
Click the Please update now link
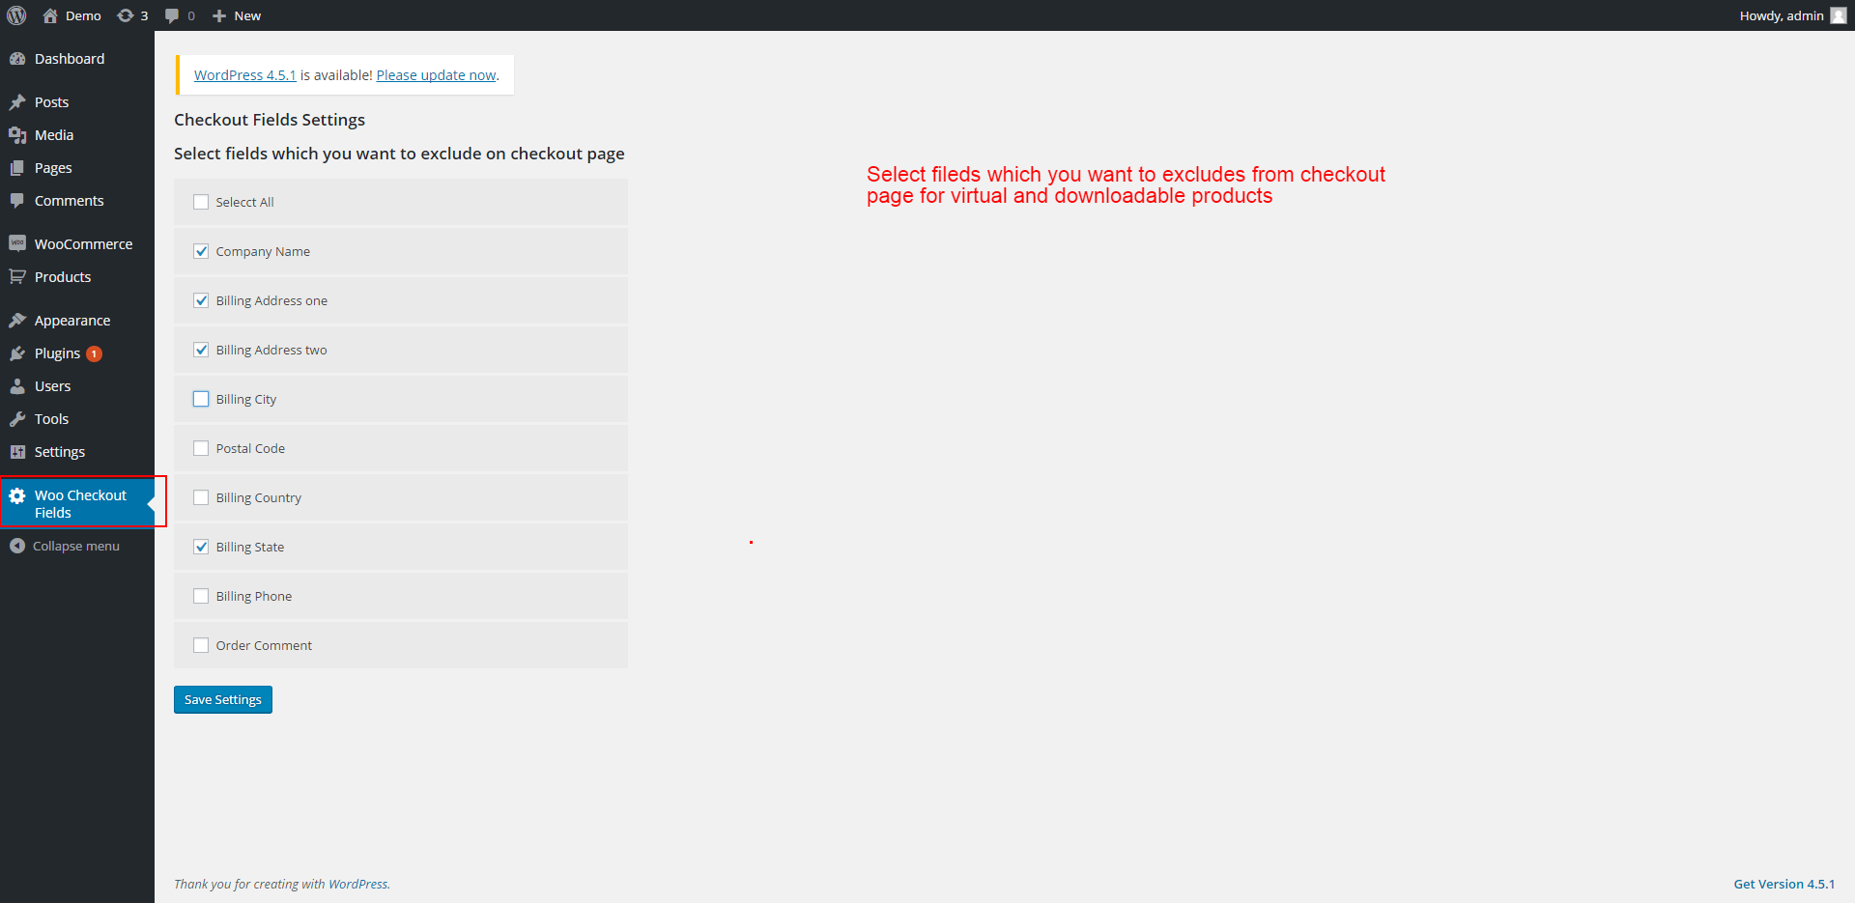pos(436,75)
